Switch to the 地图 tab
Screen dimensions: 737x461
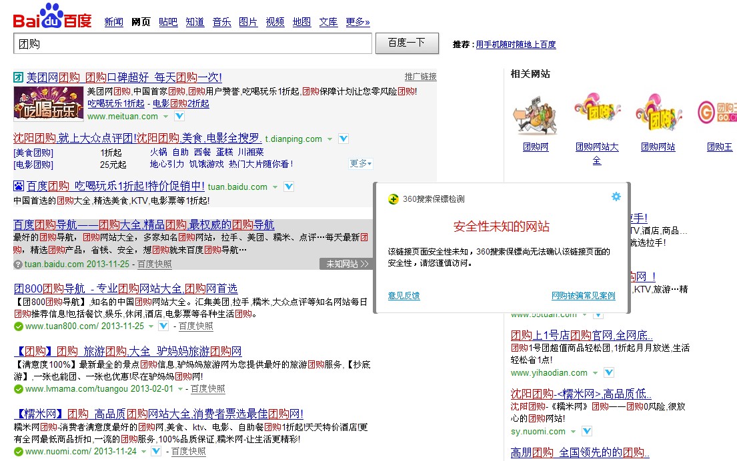301,21
